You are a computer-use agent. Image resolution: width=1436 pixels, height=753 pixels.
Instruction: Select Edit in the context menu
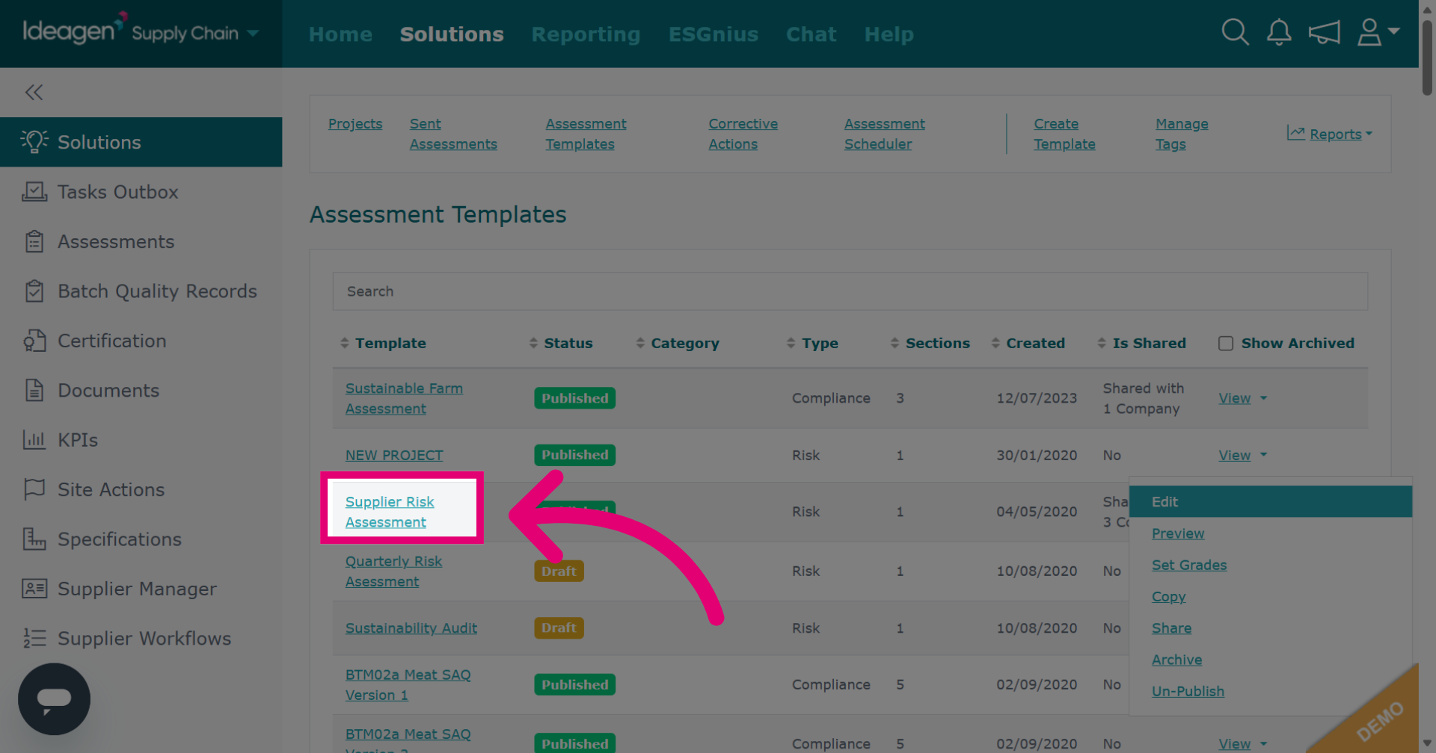tap(1270, 501)
